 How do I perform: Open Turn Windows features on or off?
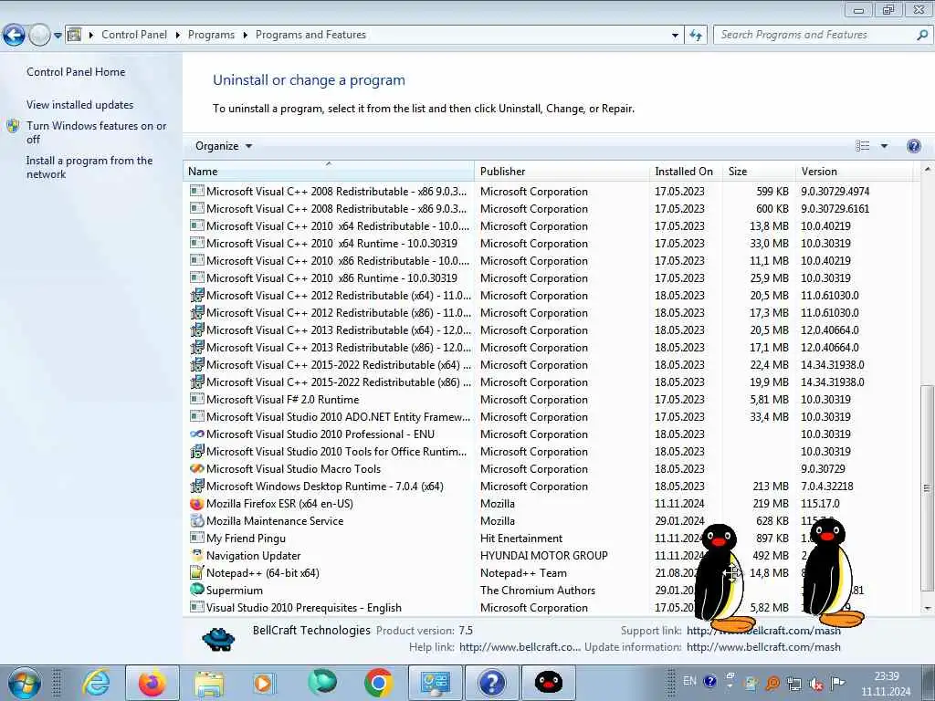click(x=96, y=132)
